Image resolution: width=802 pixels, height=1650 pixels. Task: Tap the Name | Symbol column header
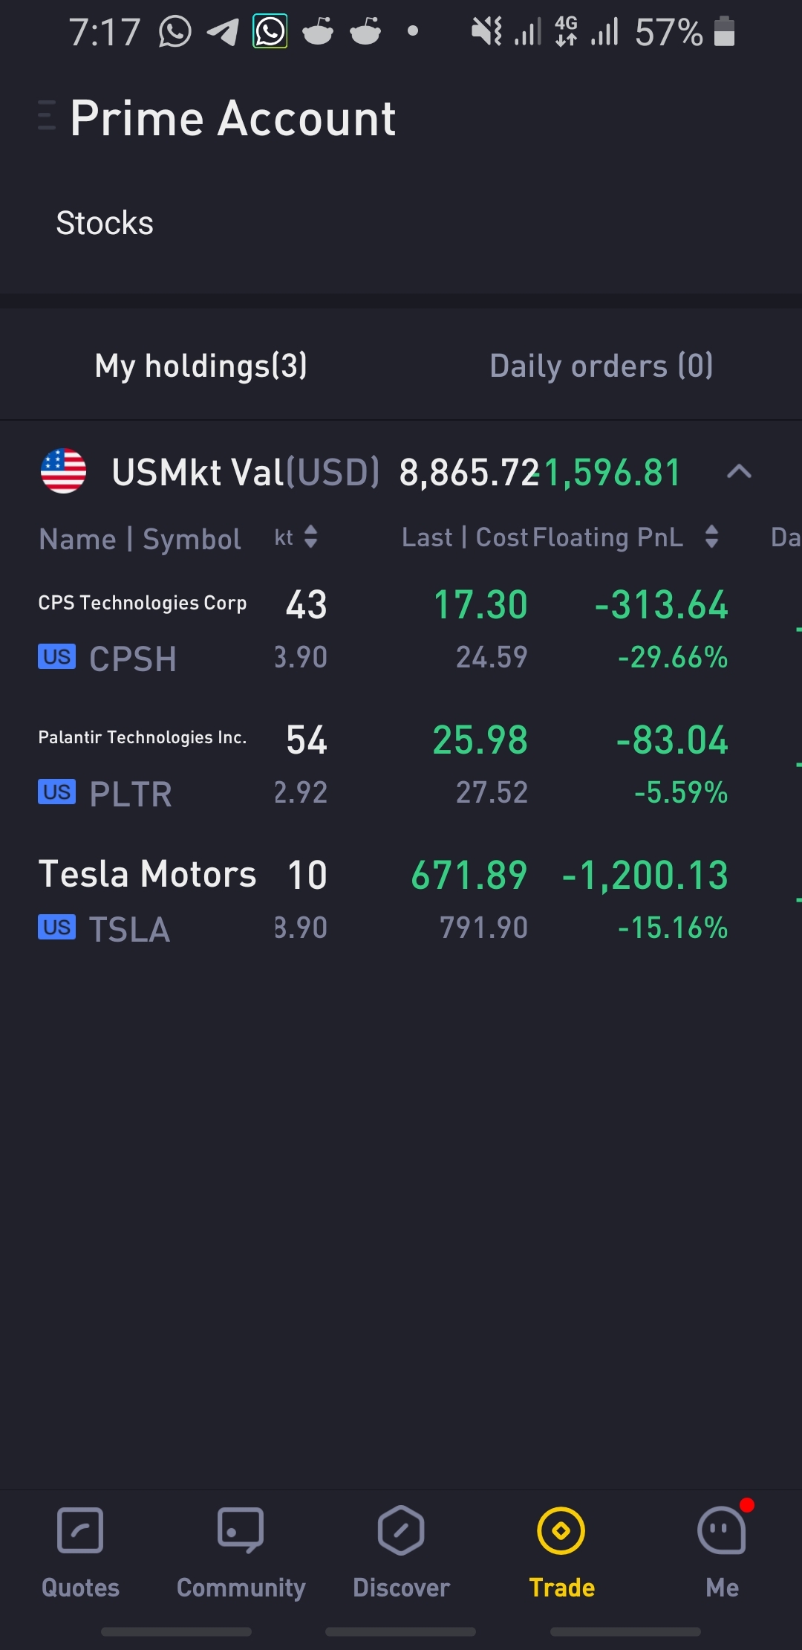point(140,539)
